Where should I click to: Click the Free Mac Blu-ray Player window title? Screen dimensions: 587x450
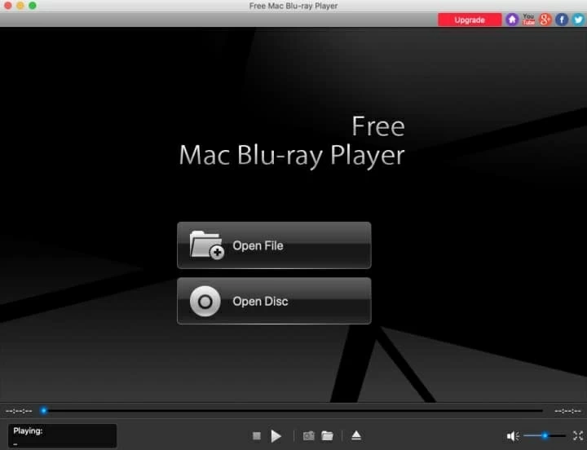(293, 6)
